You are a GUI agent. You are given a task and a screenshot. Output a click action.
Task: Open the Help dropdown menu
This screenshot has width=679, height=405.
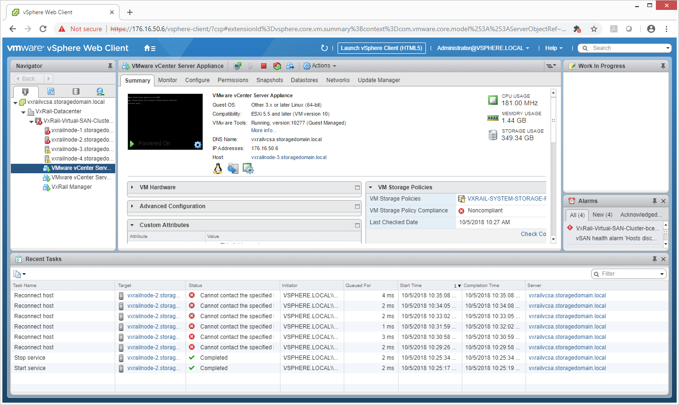pos(554,48)
